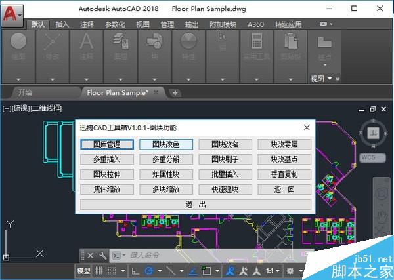Switch to the 管理 ribbon tab
The image size is (394, 280).
tap(167, 24)
